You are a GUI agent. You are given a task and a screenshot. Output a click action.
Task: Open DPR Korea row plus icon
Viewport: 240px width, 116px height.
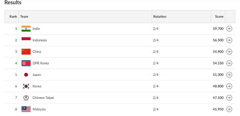tap(229, 63)
